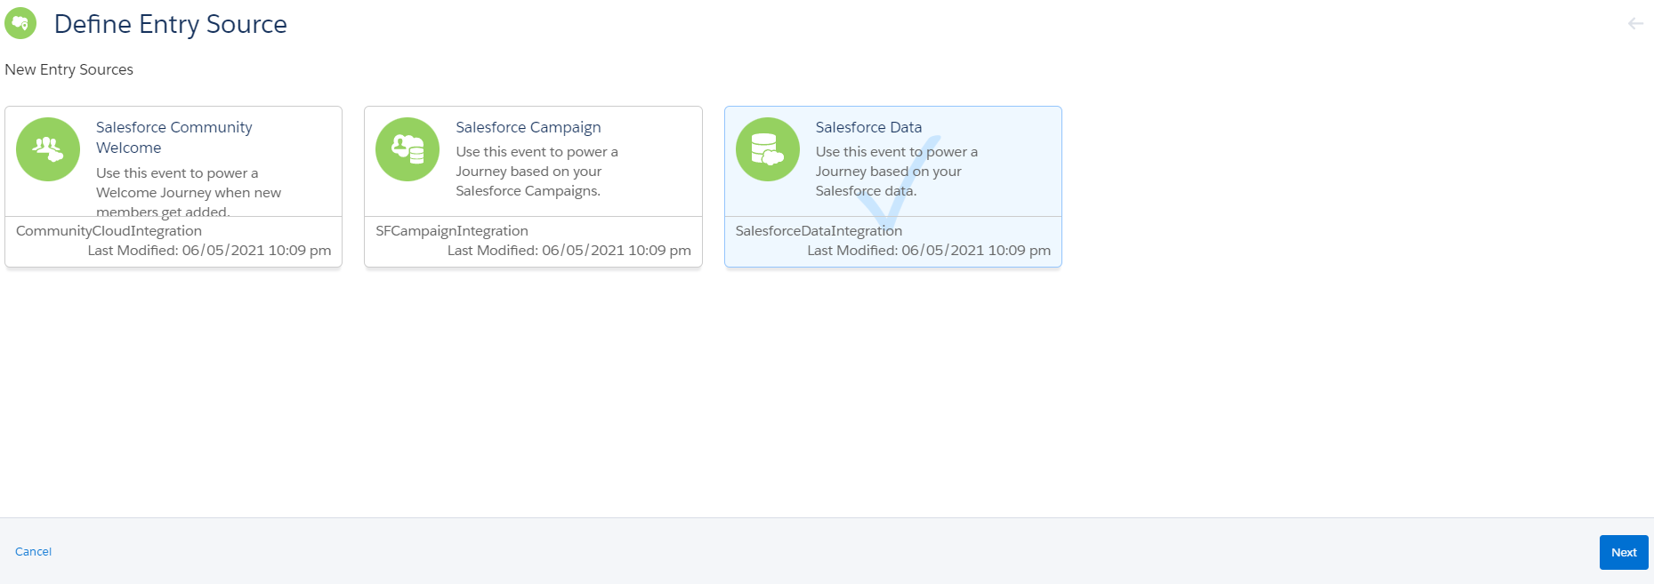This screenshot has height=584, width=1654.
Task: Click the Salesforce data description text
Action: coord(897,172)
